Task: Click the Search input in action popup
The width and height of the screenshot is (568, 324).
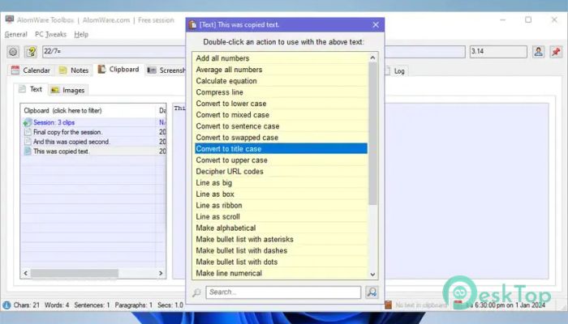Action: pyautogui.click(x=283, y=292)
